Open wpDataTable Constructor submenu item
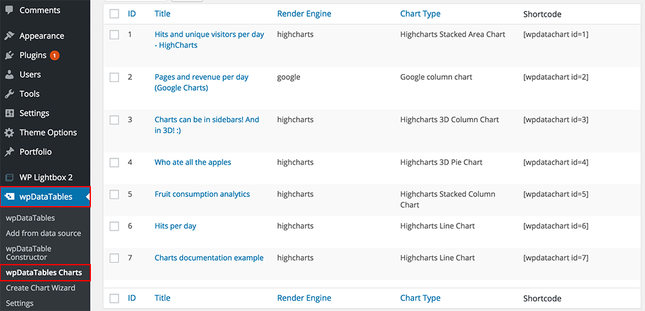The width and height of the screenshot is (645, 311). pyautogui.click(x=28, y=253)
